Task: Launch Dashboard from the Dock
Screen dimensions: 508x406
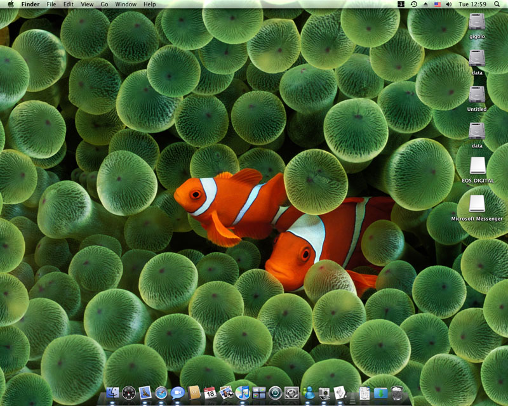Action: pos(129,393)
